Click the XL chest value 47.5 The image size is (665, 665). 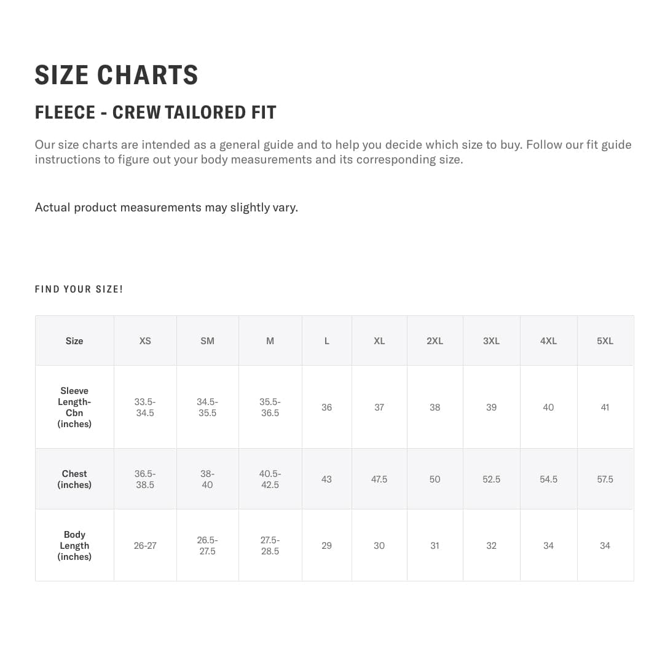click(379, 479)
